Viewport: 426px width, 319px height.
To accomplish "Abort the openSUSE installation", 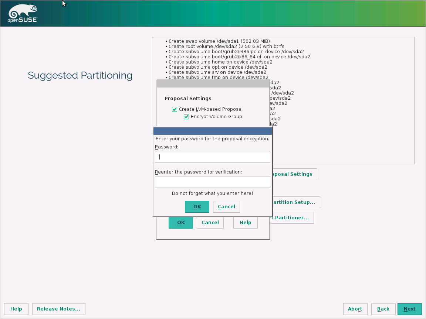I will 355,309.
